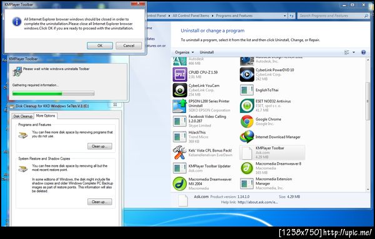Click the search magnifier icon
Image resolution: width=375 pixels, height=239 pixels.
(x=366, y=16)
